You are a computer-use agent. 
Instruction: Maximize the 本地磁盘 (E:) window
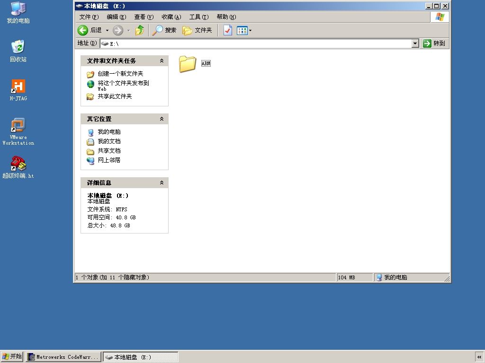pyautogui.click(x=436, y=6)
